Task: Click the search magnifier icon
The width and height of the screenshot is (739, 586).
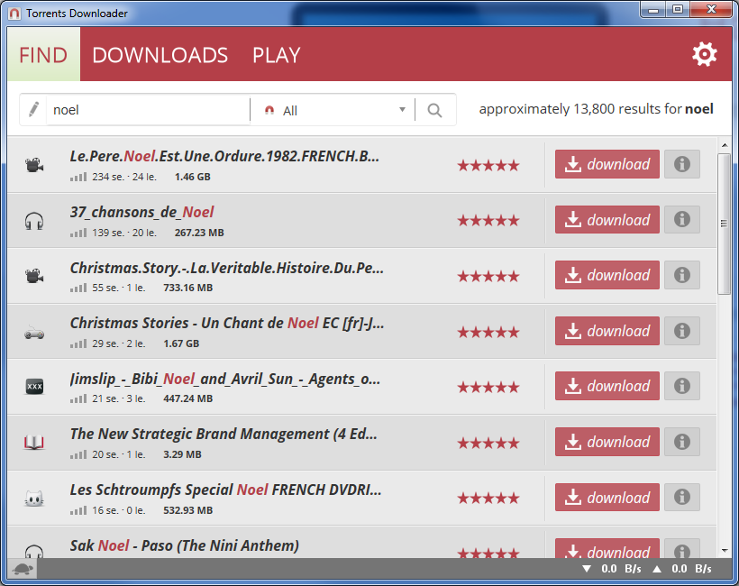Action: coord(434,110)
